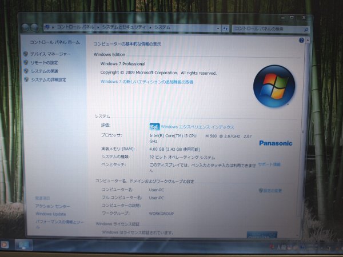Click 32 ビット オペレーティング システム text
This screenshot has width=343, height=257.
pyautogui.click(x=182, y=158)
